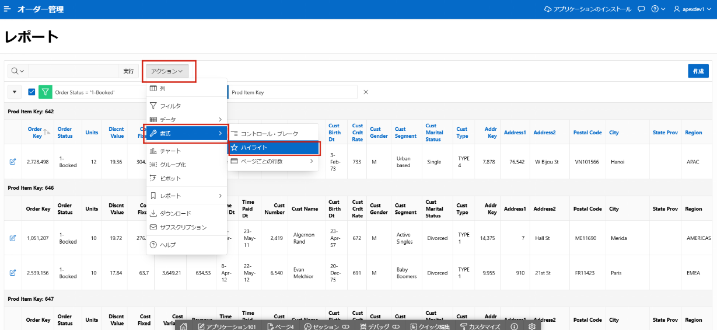Click the search magnifier column selector

coord(18,71)
